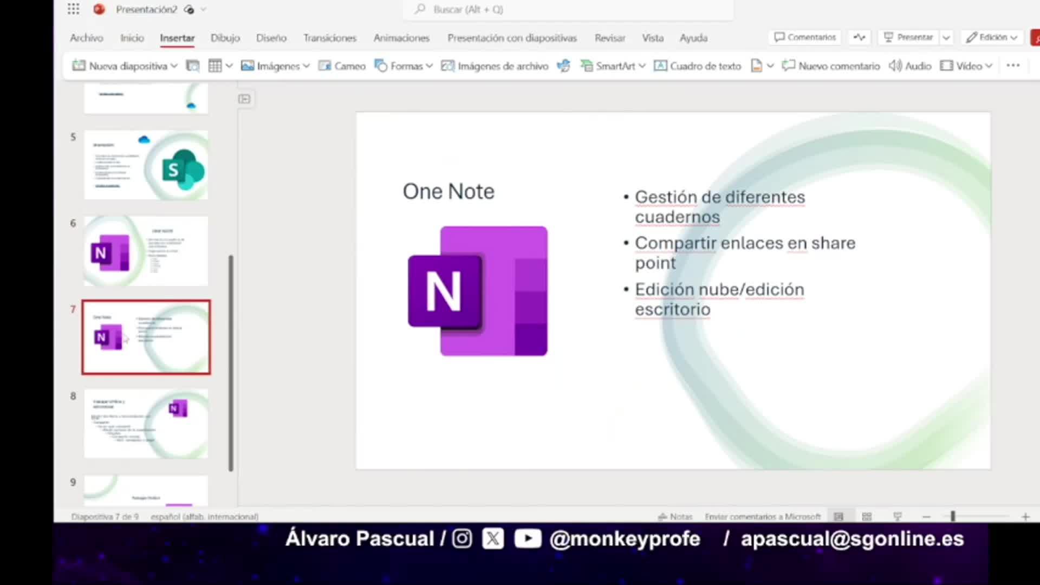Screen dimensions: 1040x585
Task: Click the Audio insert icon
Action: click(895, 66)
